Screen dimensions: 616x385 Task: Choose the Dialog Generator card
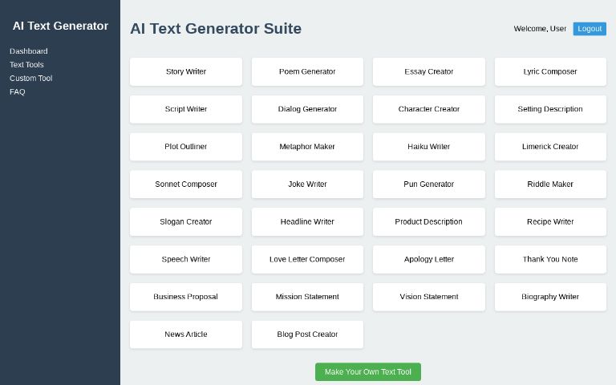[307, 109]
